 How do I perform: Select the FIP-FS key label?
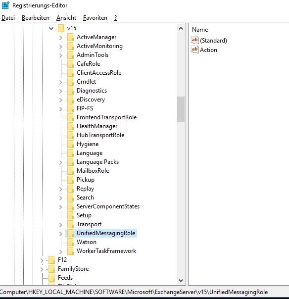point(85,108)
